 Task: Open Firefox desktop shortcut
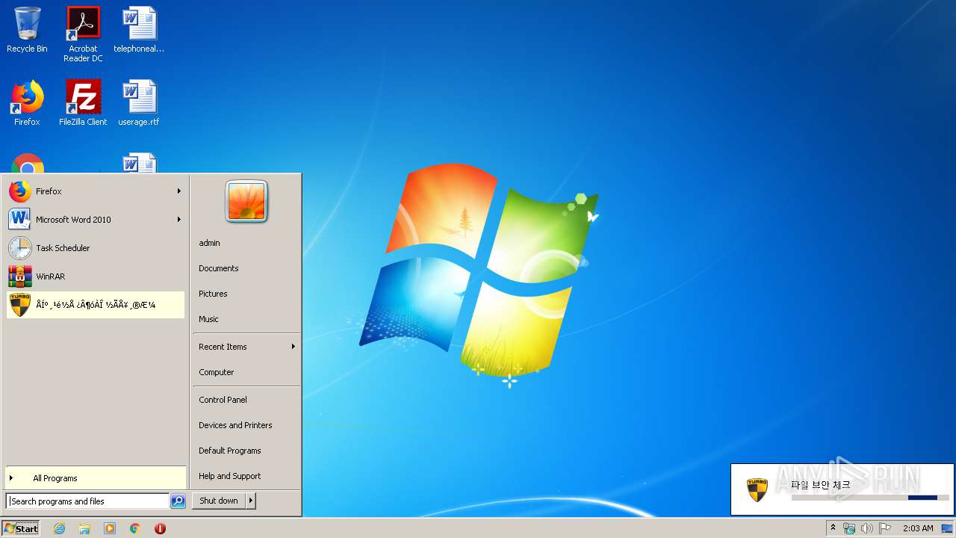coord(27,103)
